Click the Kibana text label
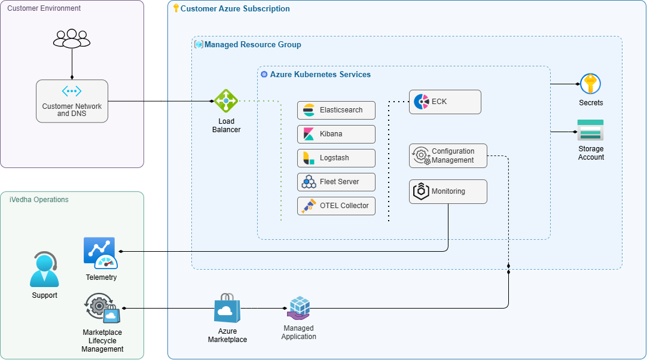The width and height of the screenshot is (647, 360). click(331, 134)
